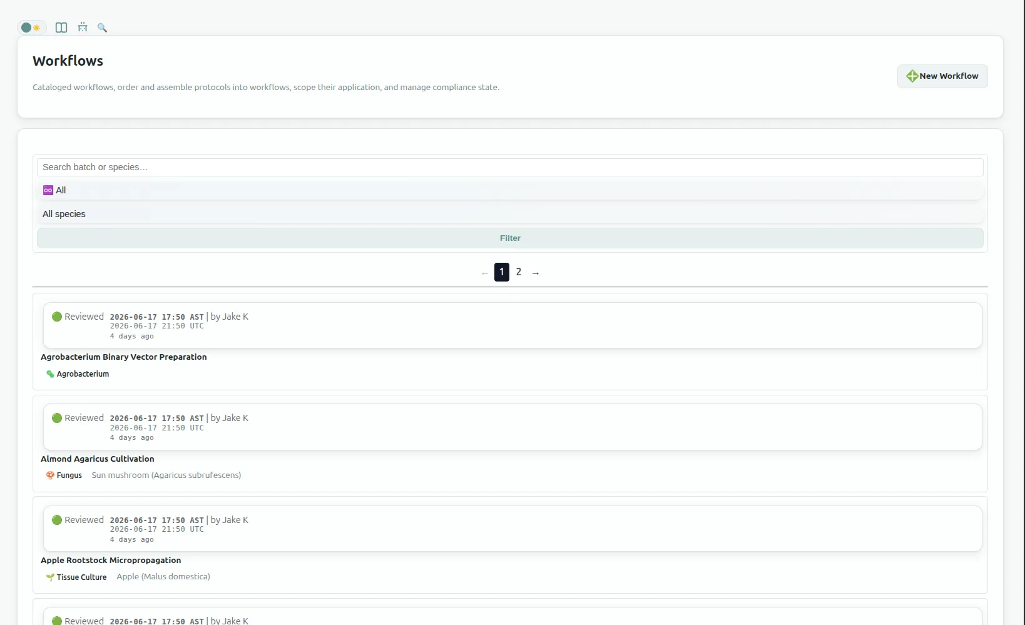The image size is (1025, 625).
Task: Open Agrobacterium Binary Vector Preparation workflow
Action: point(124,357)
